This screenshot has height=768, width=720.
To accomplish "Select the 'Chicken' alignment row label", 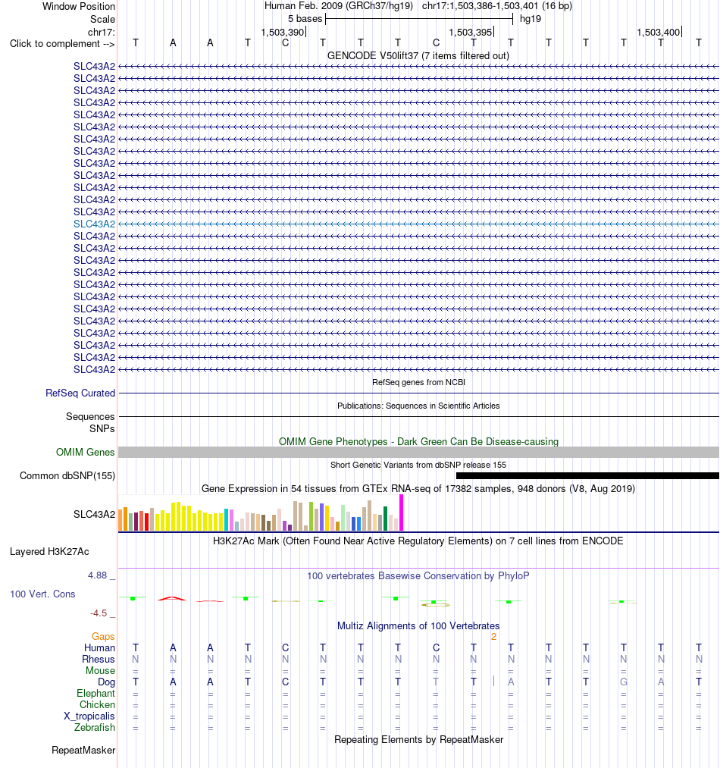I will tap(98, 704).
